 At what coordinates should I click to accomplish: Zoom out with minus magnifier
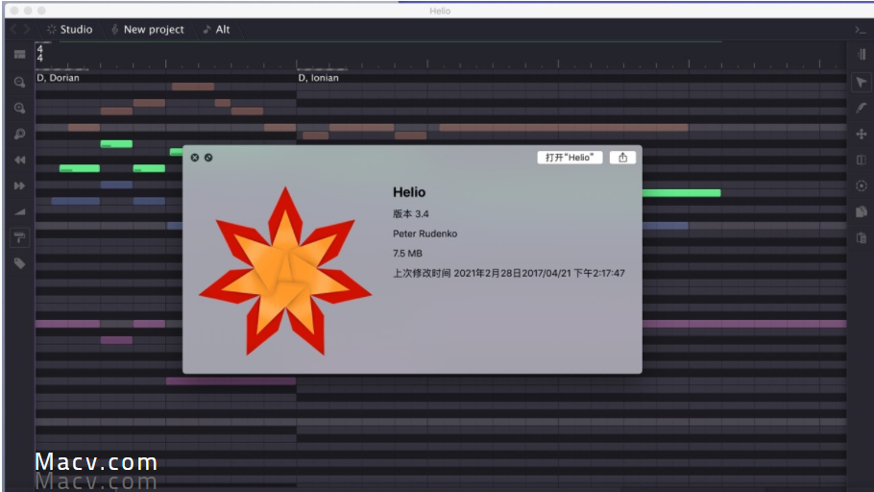(x=19, y=82)
